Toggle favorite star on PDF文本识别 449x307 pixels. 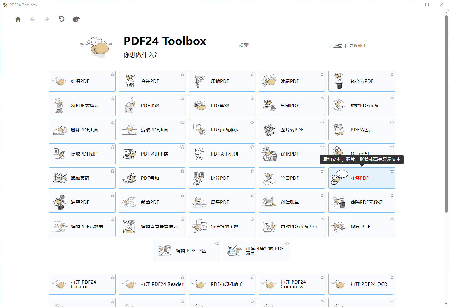pyautogui.click(x=252, y=147)
